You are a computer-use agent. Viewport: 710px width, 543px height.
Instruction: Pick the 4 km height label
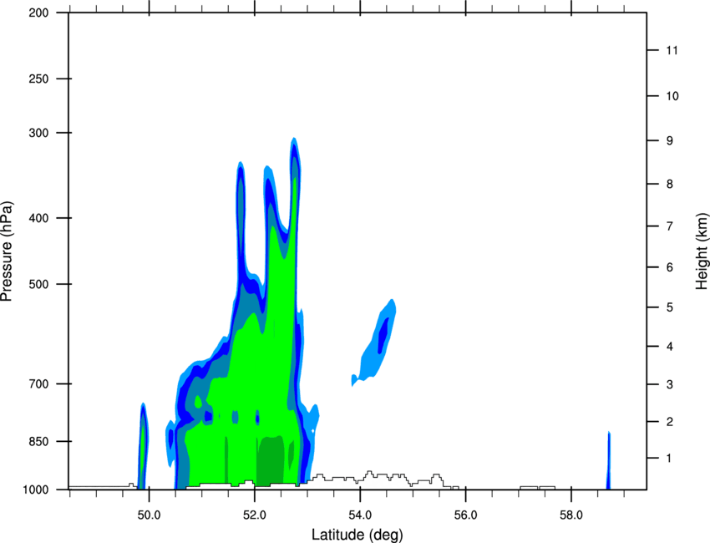coord(670,347)
